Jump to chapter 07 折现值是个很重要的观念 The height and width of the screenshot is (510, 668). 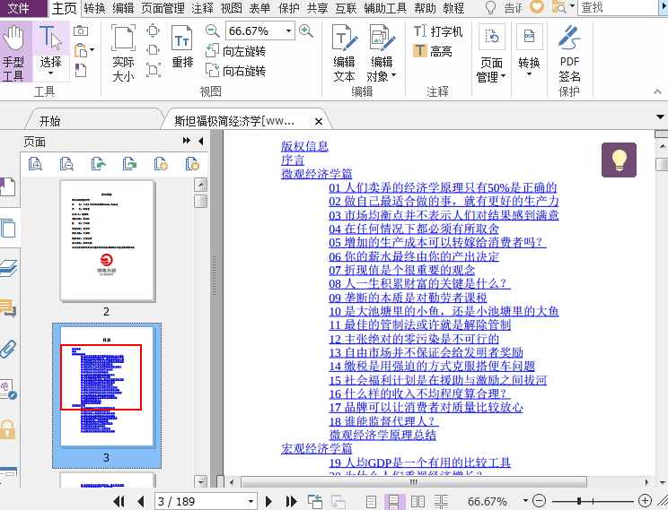401,270
